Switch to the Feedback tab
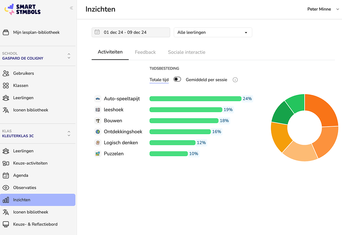 [x=145, y=52]
